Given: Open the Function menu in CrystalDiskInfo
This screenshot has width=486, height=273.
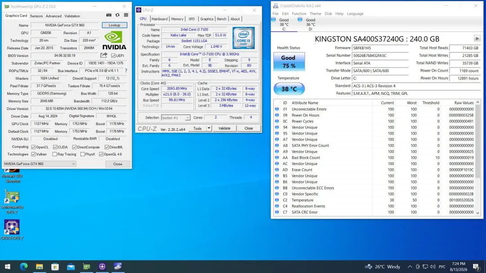Looking at the screenshot, I should click(299, 13).
